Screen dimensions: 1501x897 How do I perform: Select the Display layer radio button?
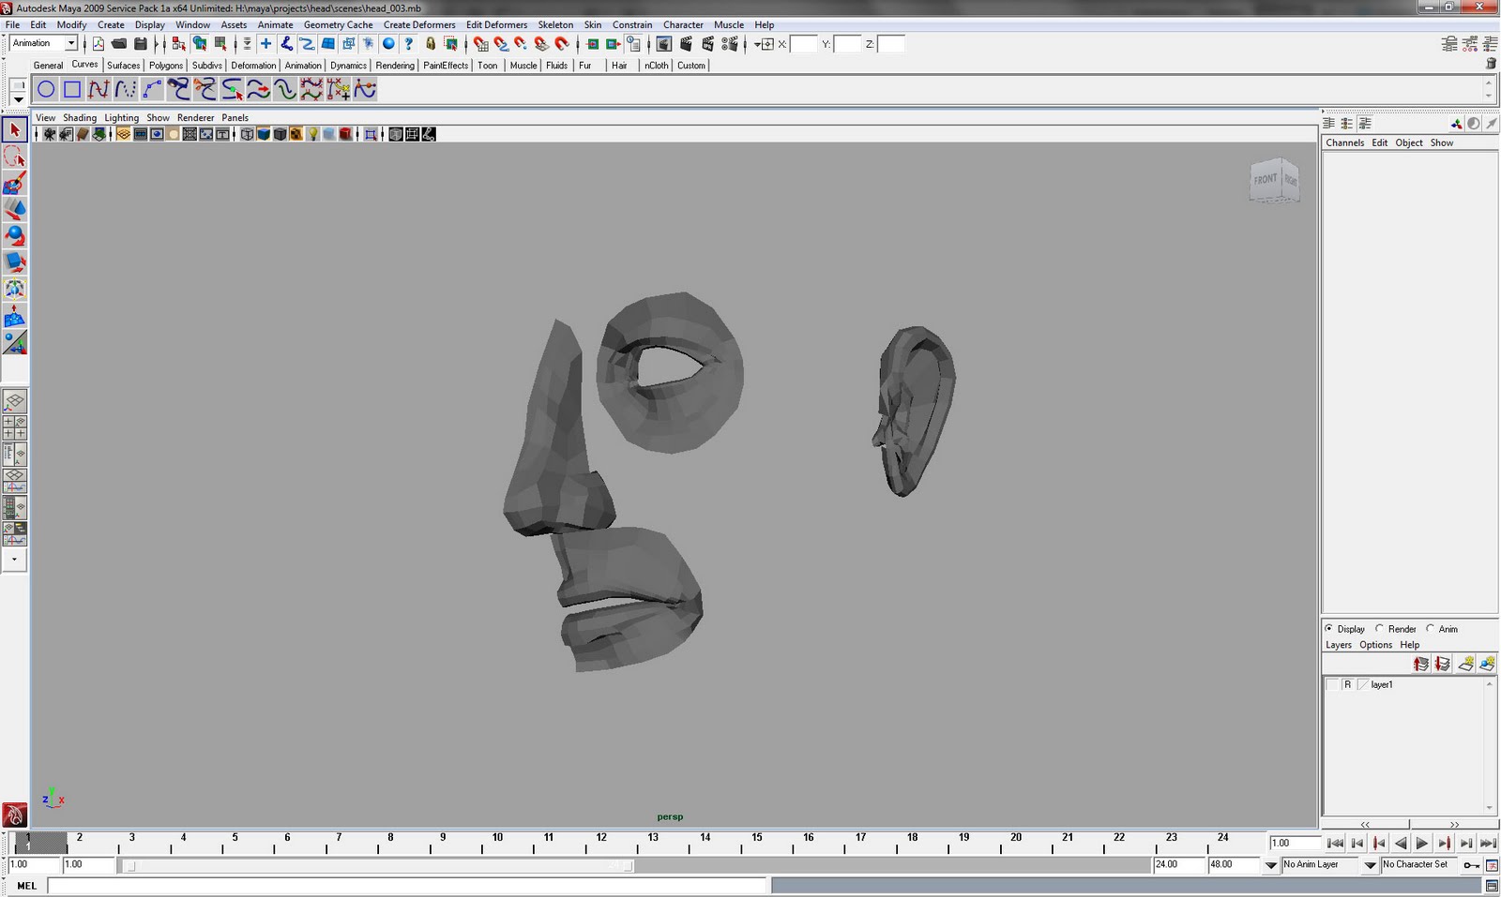(x=1328, y=629)
